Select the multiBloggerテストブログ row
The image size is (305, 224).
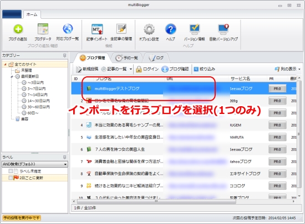click(x=184, y=88)
